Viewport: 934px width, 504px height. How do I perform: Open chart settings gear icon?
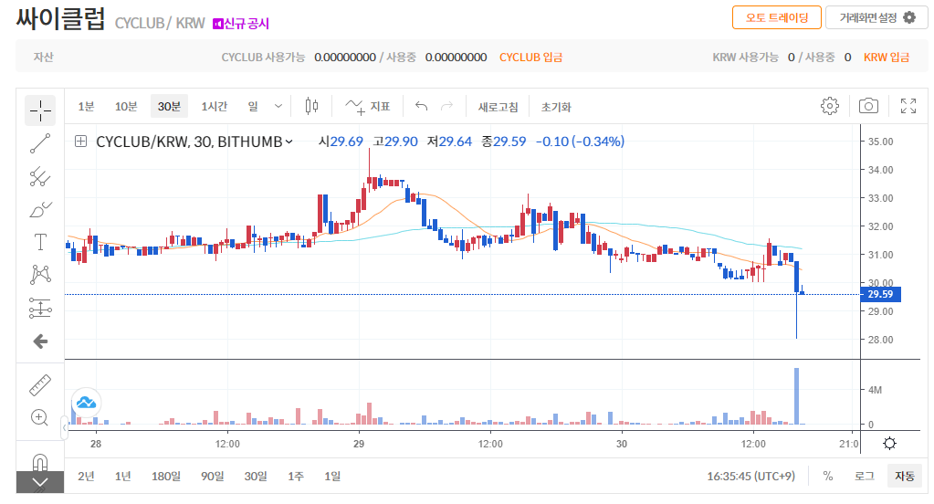point(829,106)
